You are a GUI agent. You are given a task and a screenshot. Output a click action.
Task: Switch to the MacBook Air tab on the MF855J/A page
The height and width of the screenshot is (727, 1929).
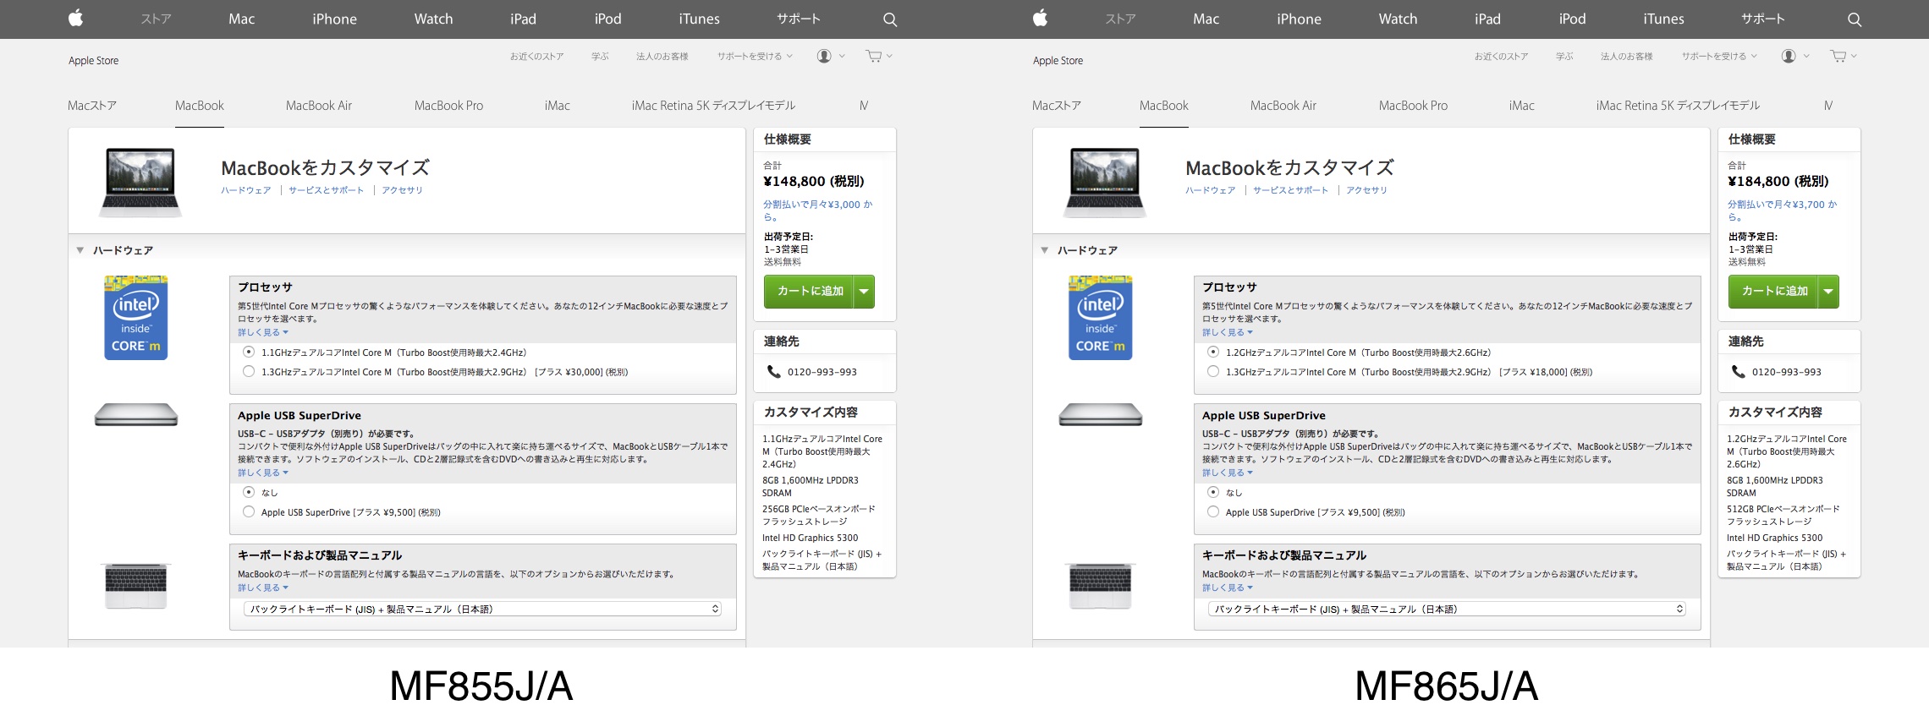(x=319, y=106)
